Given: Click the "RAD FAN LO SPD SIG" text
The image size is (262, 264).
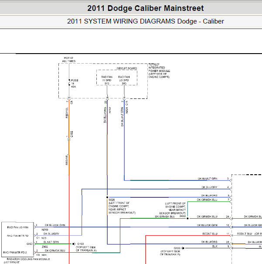Looking at the screenshot, I should (x=124, y=80).
